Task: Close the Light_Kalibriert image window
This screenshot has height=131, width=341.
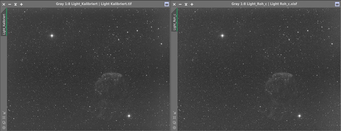Action: point(4,4)
